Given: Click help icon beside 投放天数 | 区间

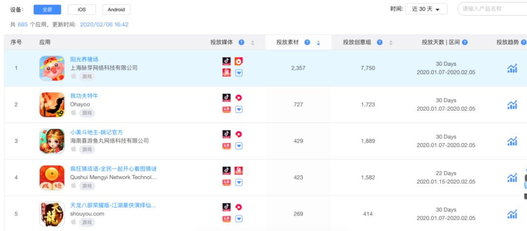Looking at the screenshot, I should coord(465,42).
